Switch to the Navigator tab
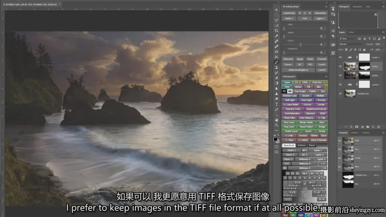The height and width of the screenshot is (217, 386). [357, 6]
